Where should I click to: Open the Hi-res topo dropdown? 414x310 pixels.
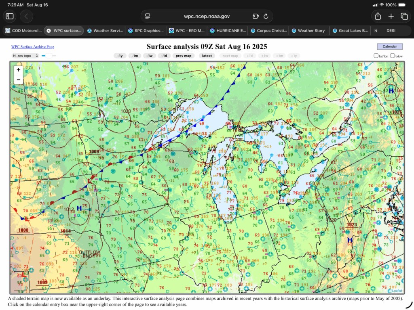click(25, 56)
